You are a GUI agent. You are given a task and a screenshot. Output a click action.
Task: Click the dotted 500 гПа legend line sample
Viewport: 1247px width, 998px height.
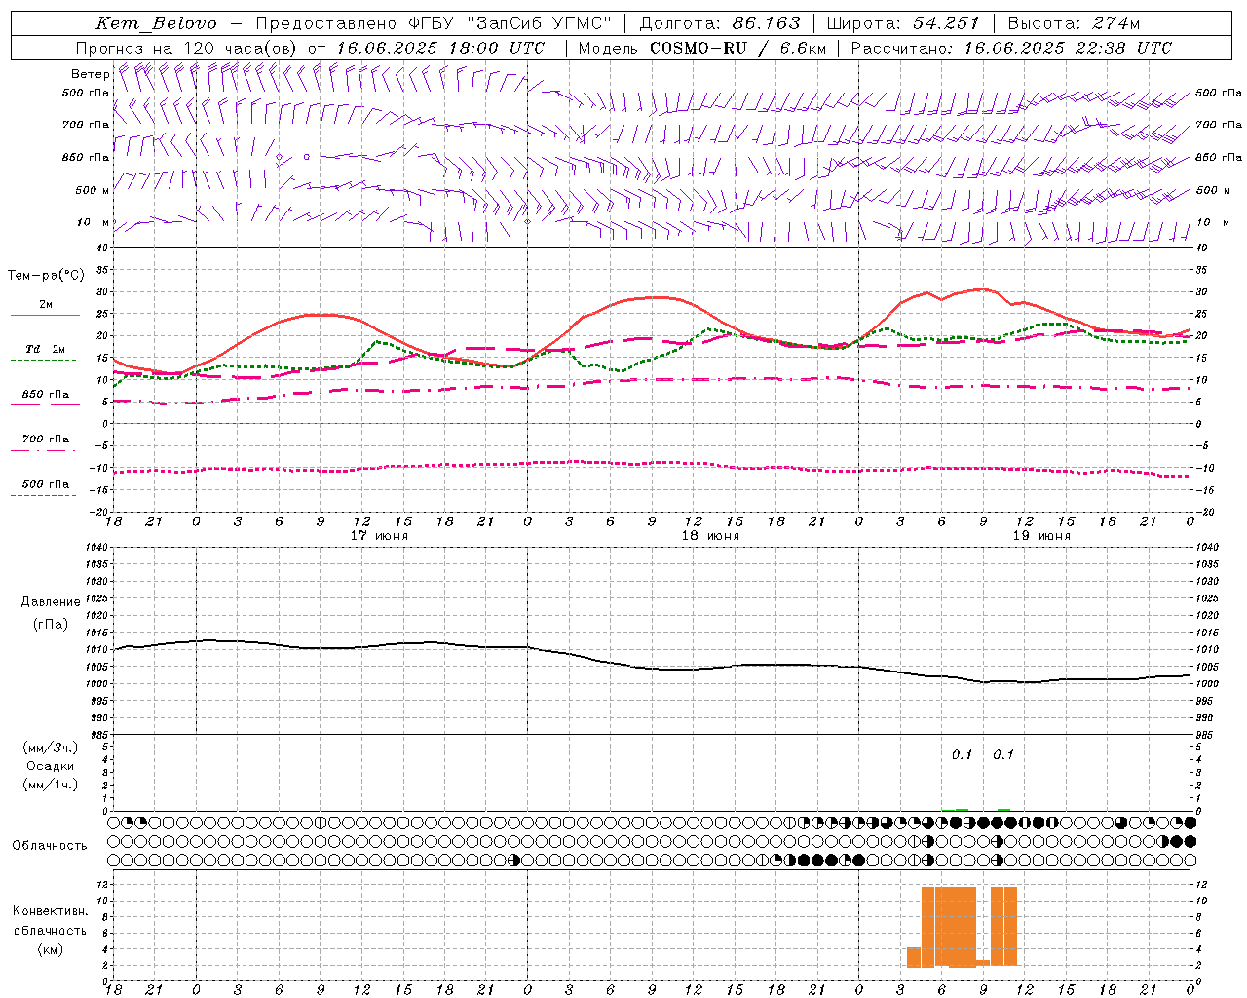click(x=43, y=496)
